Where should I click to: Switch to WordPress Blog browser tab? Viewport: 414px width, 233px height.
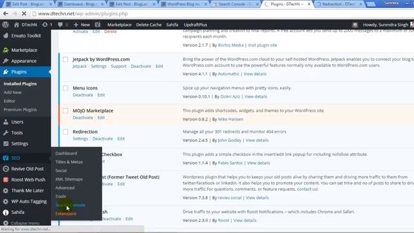[184, 4]
